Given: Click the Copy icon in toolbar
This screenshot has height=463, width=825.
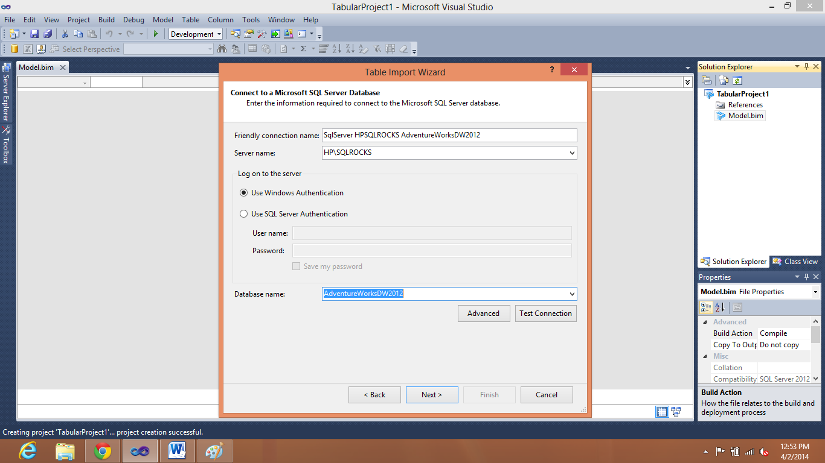Looking at the screenshot, I should [79, 34].
